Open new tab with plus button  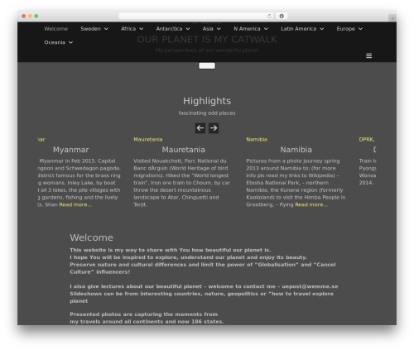392,18
